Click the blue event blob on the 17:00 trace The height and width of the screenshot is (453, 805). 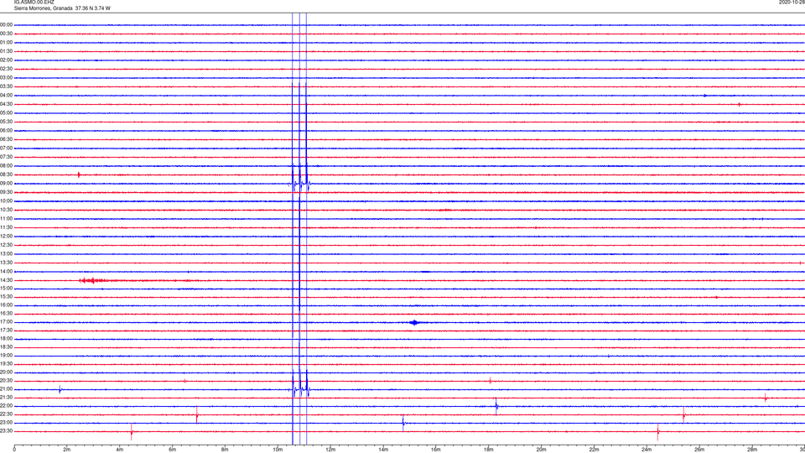(414, 322)
